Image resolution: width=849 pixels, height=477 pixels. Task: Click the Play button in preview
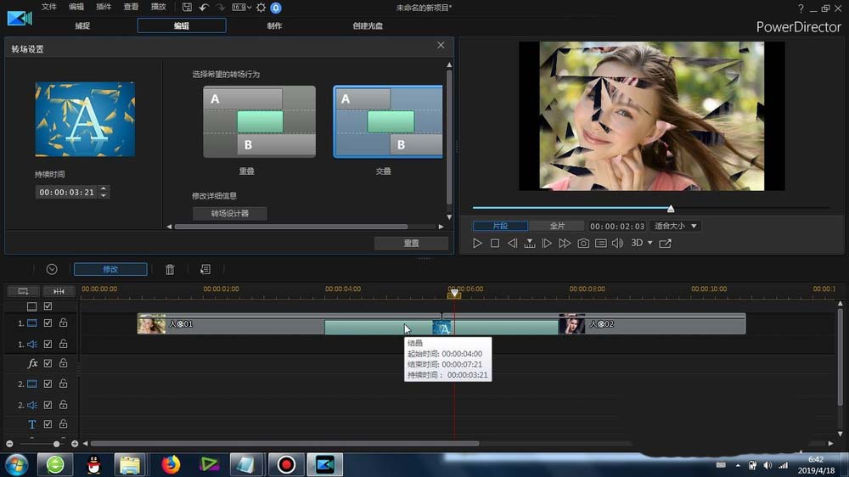477,243
